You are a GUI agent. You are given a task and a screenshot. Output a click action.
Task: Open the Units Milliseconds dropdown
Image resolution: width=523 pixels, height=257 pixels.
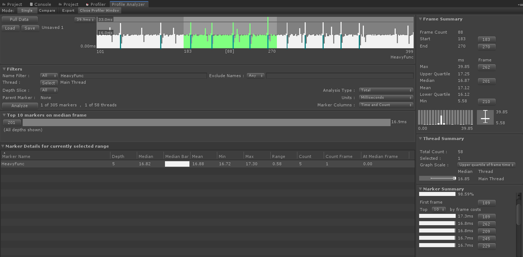(x=386, y=98)
